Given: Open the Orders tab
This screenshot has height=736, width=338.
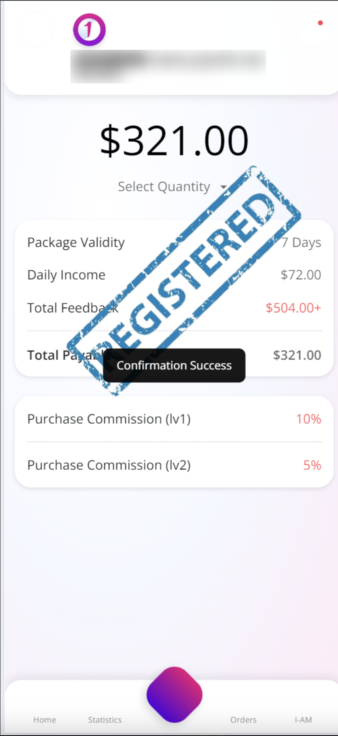Looking at the screenshot, I should [243, 720].
